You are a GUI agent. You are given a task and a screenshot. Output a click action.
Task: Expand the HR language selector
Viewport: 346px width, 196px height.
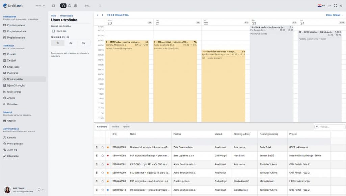[321, 6]
